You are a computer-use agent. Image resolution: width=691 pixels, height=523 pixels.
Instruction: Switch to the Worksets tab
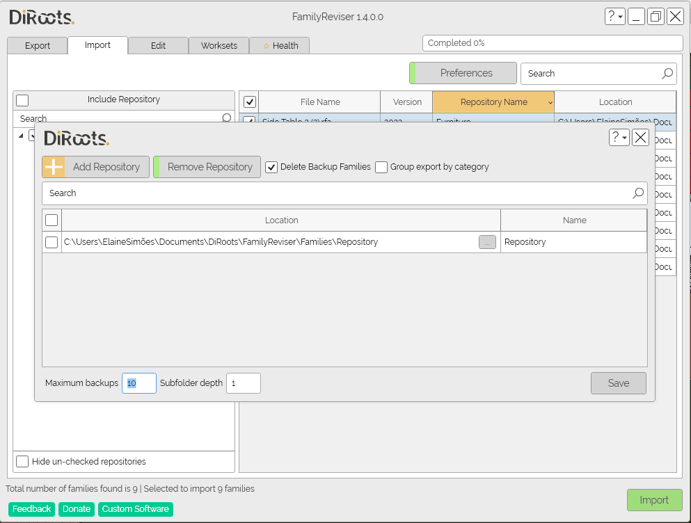219,45
